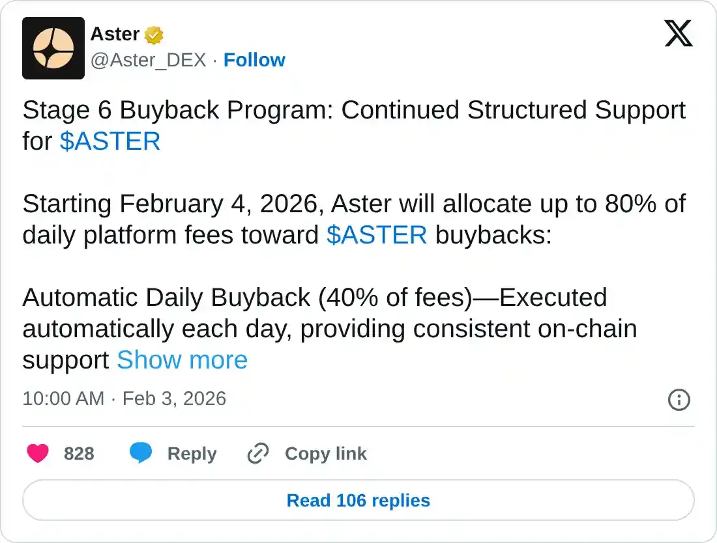The height and width of the screenshot is (543, 717).
Task: Open the @Aster_DEX handle link
Action: 149,60
